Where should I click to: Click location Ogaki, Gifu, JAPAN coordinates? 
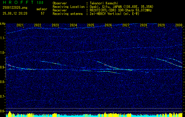[121, 7]
